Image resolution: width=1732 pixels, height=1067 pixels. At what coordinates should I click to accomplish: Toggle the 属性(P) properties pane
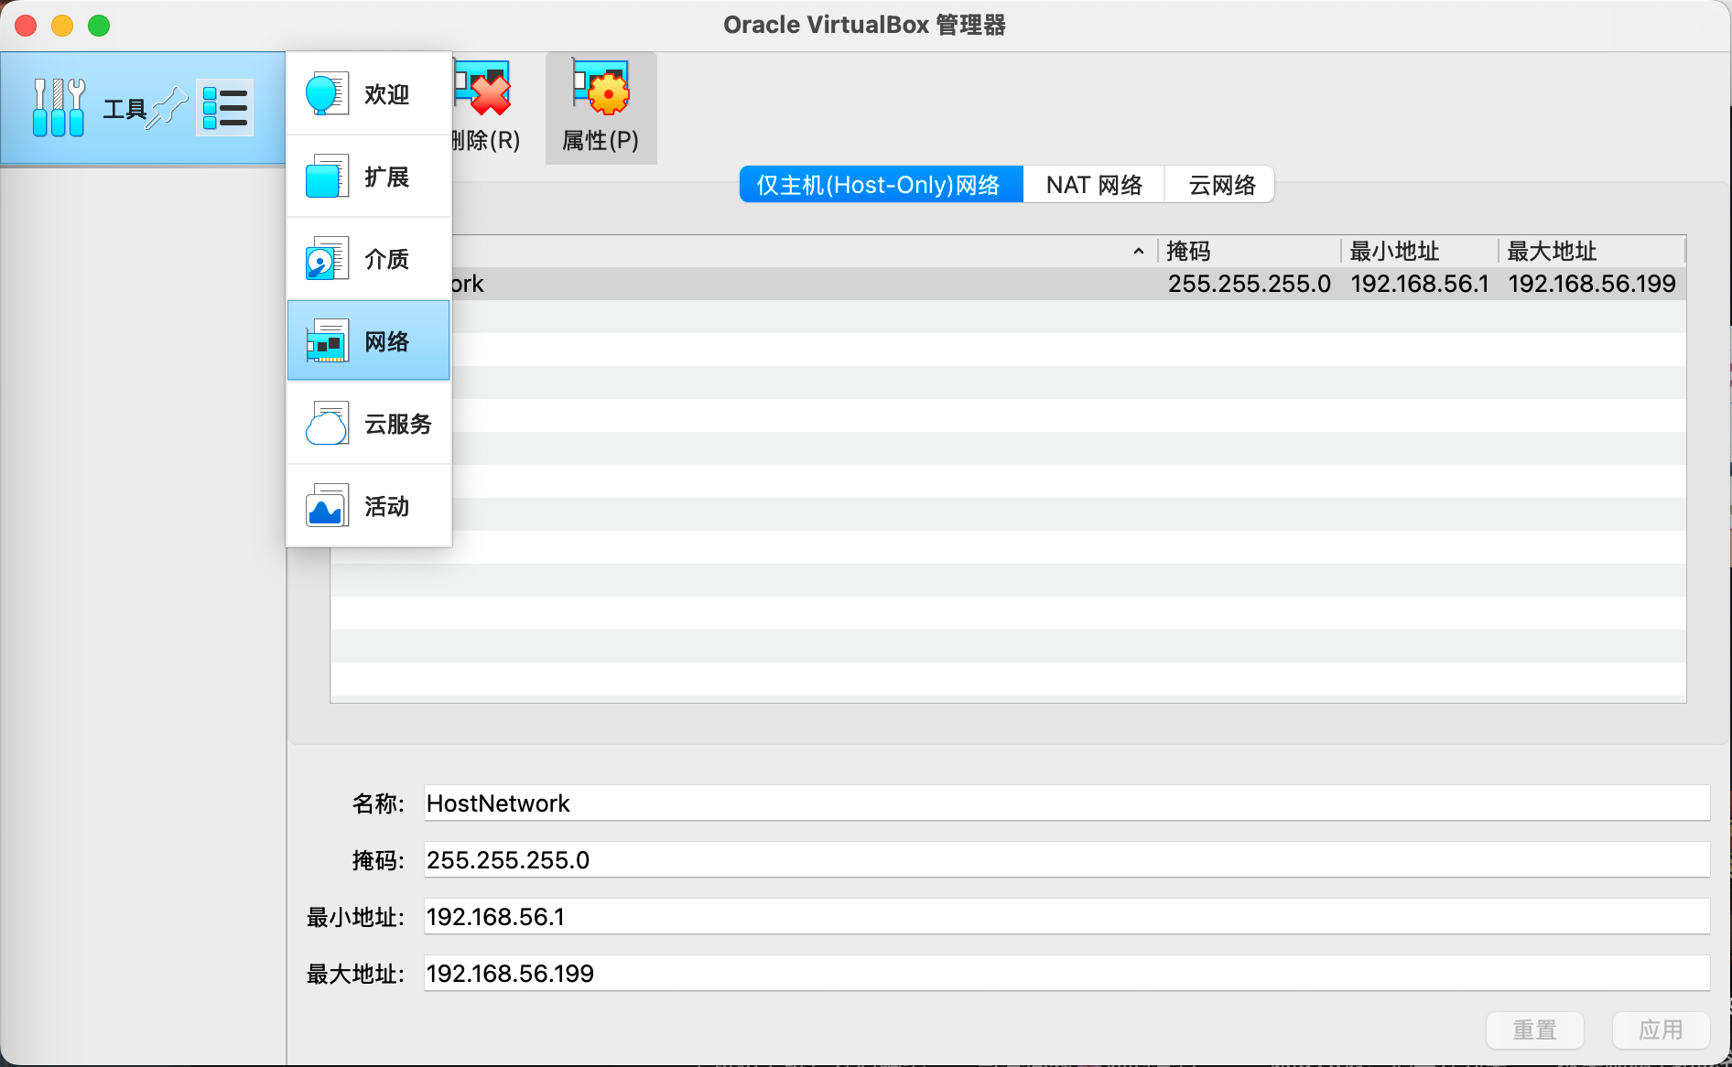tap(601, 108)
